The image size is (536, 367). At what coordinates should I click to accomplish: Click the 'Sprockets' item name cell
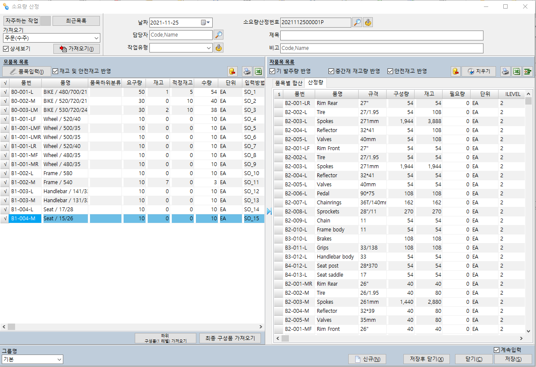tap(336, 211)
